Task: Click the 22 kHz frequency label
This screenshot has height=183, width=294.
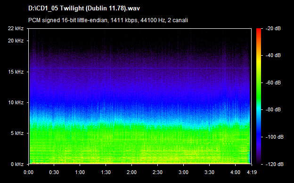Action: pyautogui.click(x=16, y=28)
